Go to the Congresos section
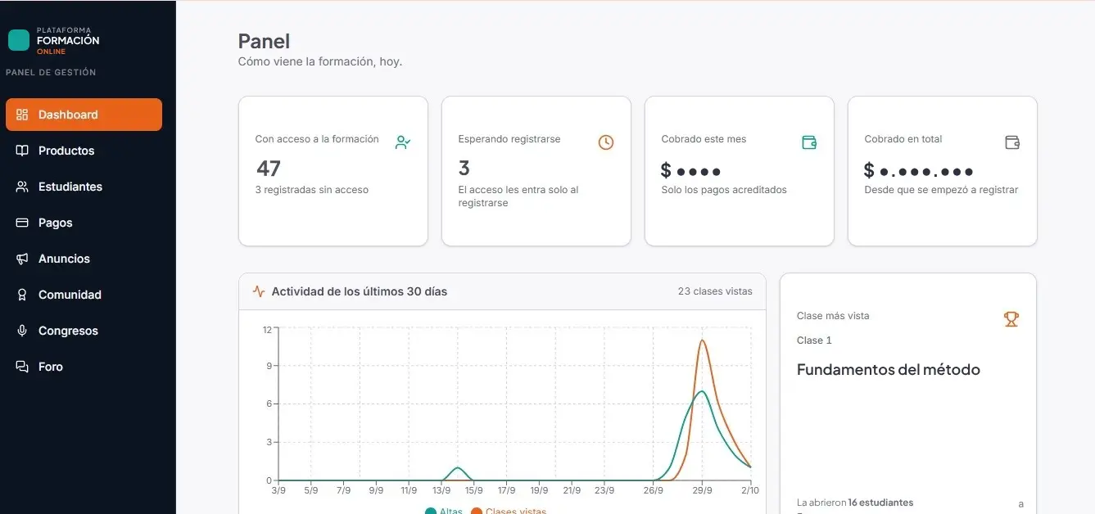The height and width of the screenshot is (514, 1095). click(84, 331)
